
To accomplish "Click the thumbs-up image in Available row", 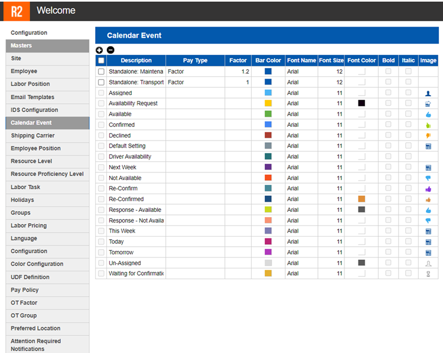I will 428,115.
